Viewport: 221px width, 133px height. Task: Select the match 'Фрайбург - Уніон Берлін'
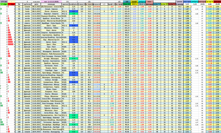[51, 23]
